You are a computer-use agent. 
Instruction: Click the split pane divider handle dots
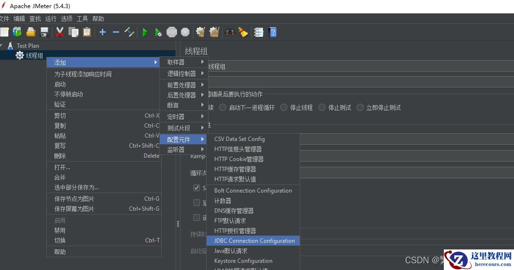coord(178,224)
